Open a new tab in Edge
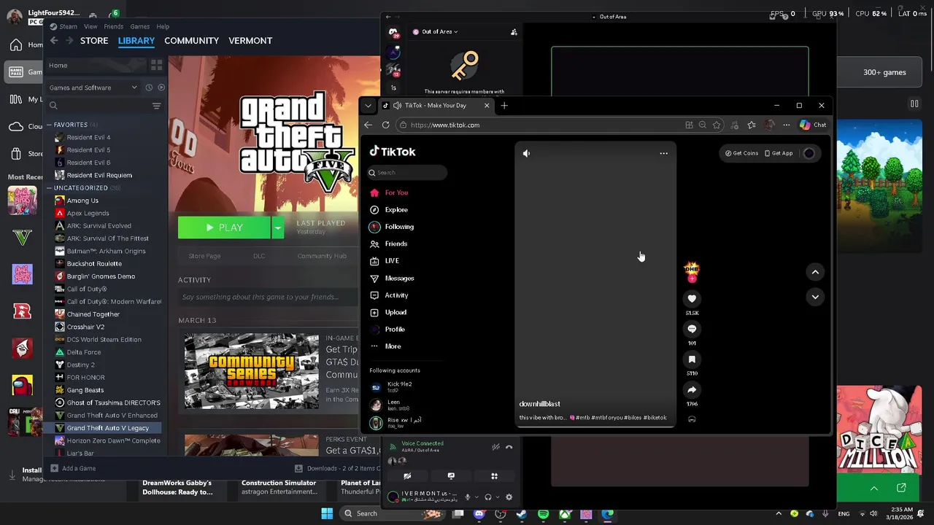The image size is (934, 525). 504,106
